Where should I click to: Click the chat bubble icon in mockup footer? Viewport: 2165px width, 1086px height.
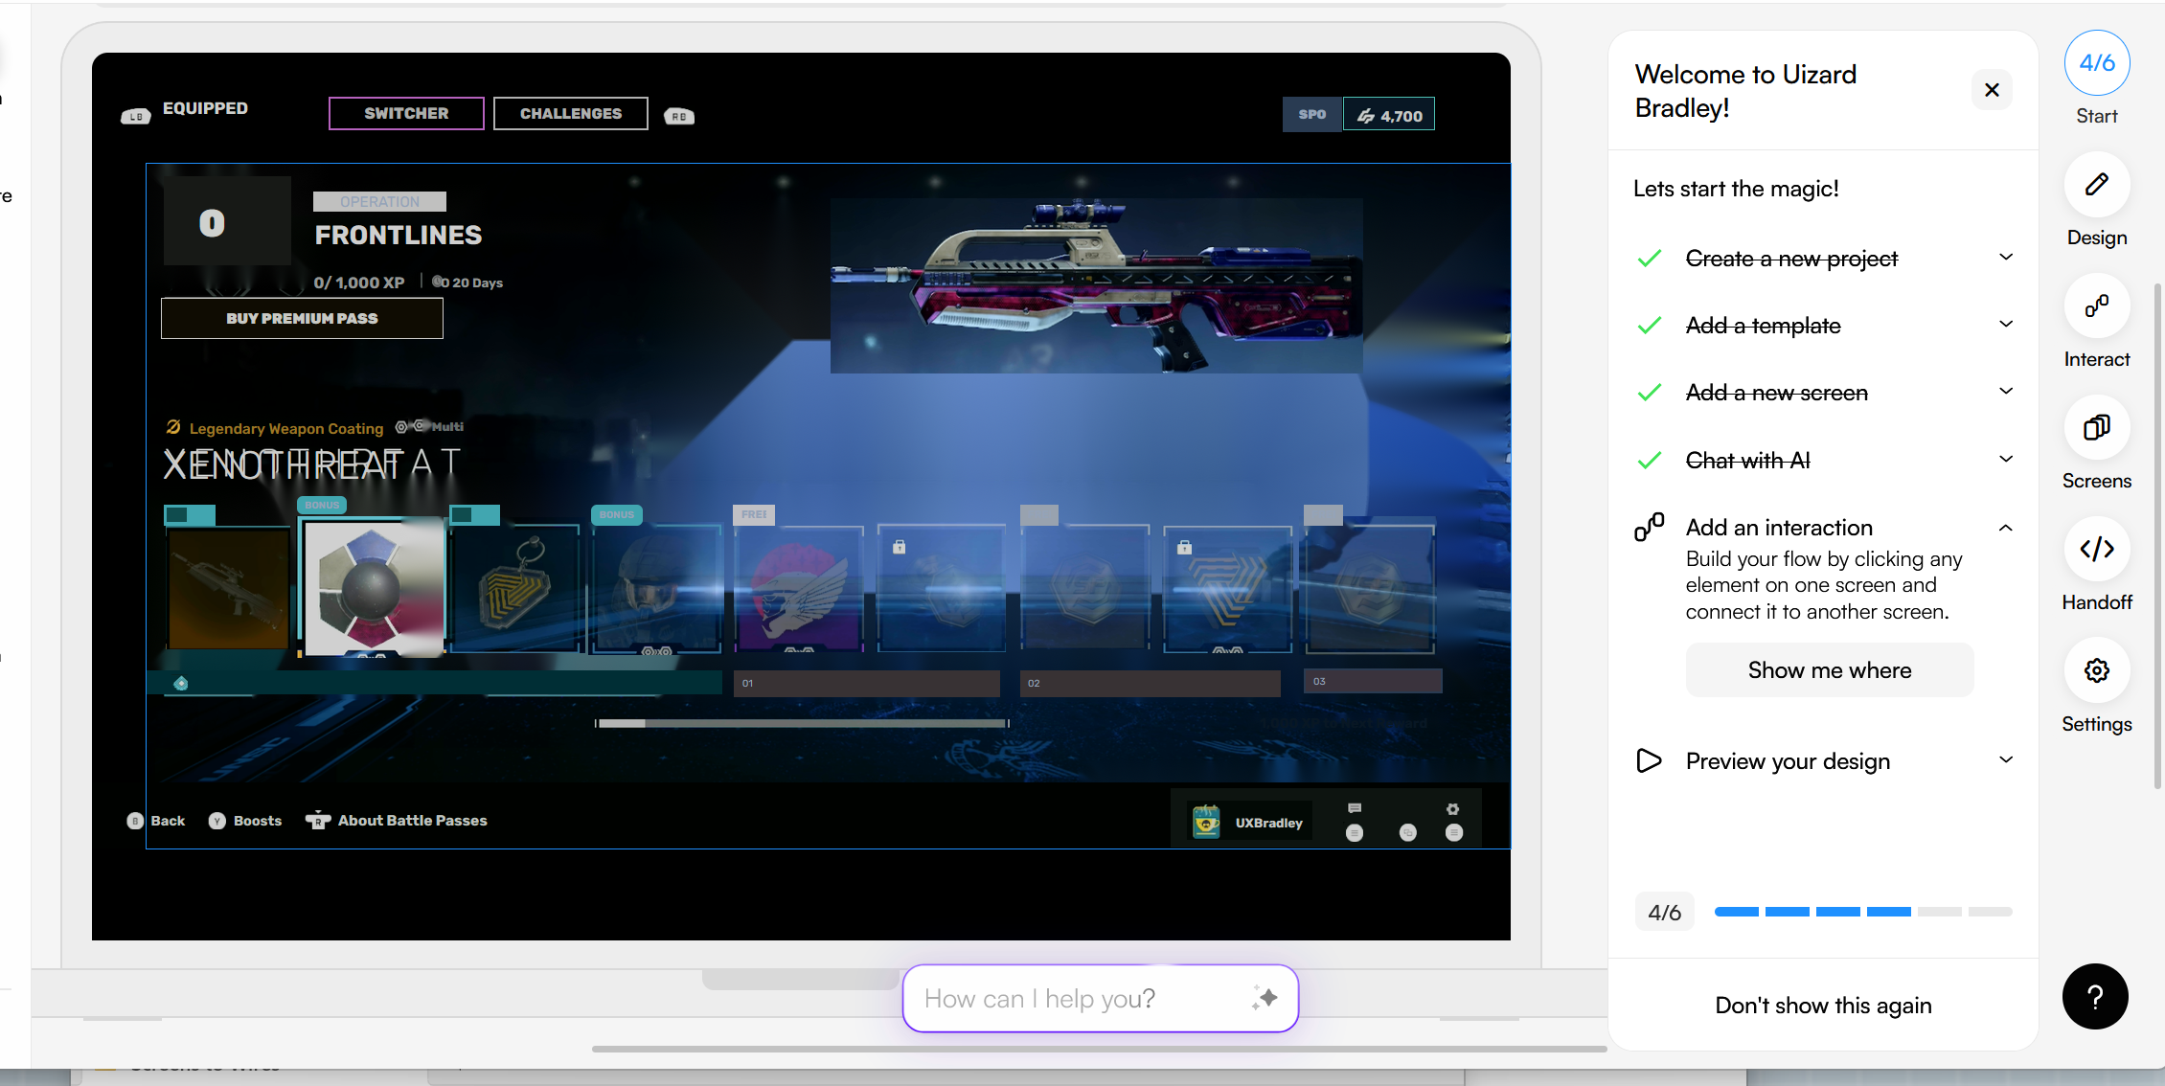coord(1355,808)
